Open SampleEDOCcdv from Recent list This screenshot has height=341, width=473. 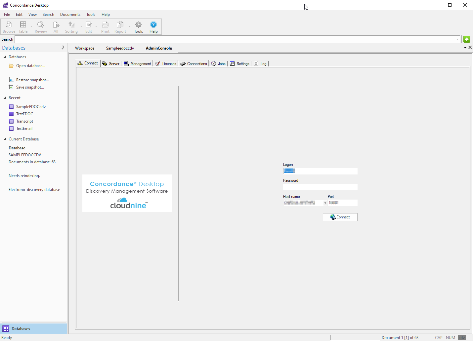point(31,107)
